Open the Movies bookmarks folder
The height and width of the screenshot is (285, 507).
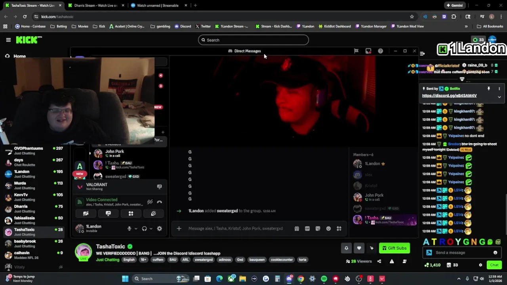80,27
